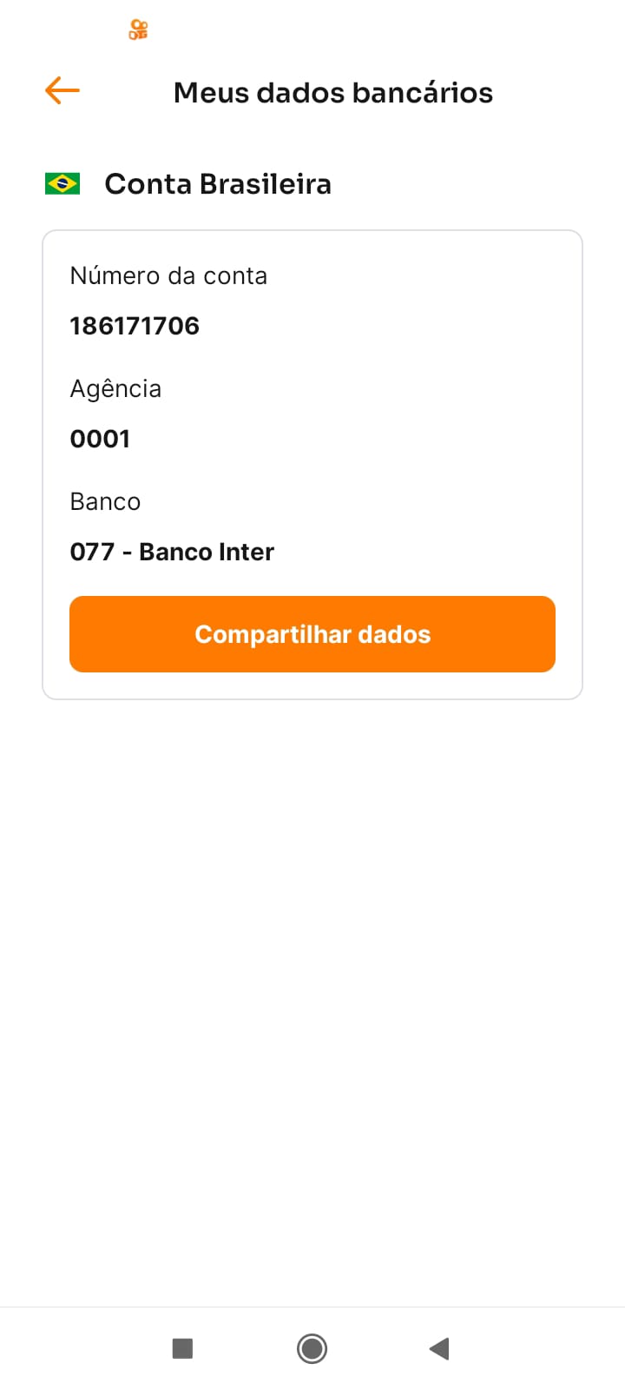Tap agency number 0001
The width and height of the screenshot is (625, 1390).
pyautogui.click(x=100, y=439)
